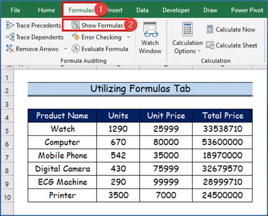Click the Evaluate Formula fx icon

pyautogui.click(x=76, y=49)
